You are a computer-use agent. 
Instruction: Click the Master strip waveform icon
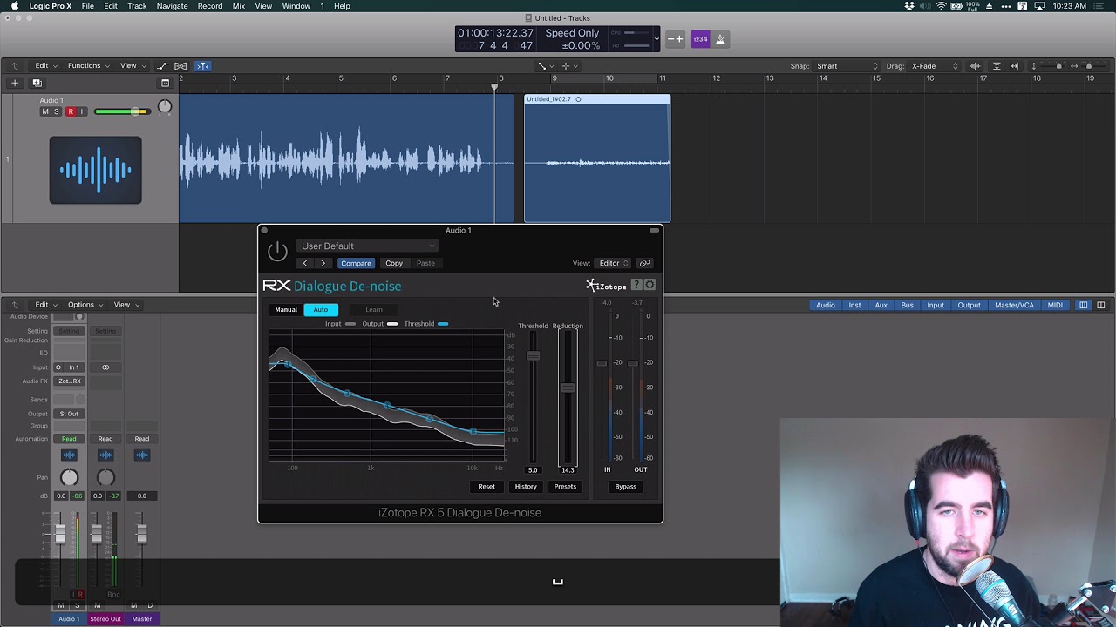(x=142, y=455)
